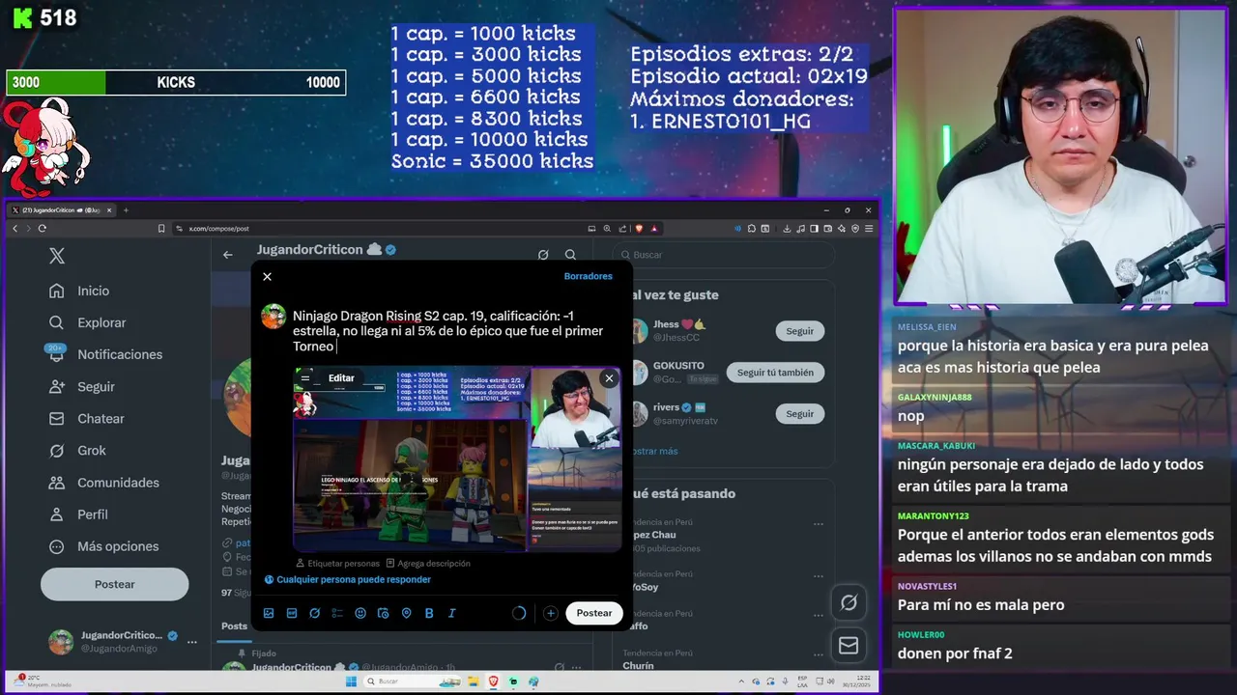
Task: Tag a location on the post
Action: click(406, 613)
